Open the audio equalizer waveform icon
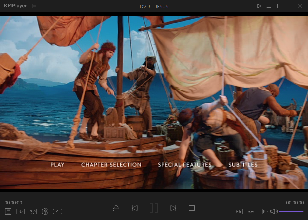This screenshot has height=220, width=308. (263, 211)
